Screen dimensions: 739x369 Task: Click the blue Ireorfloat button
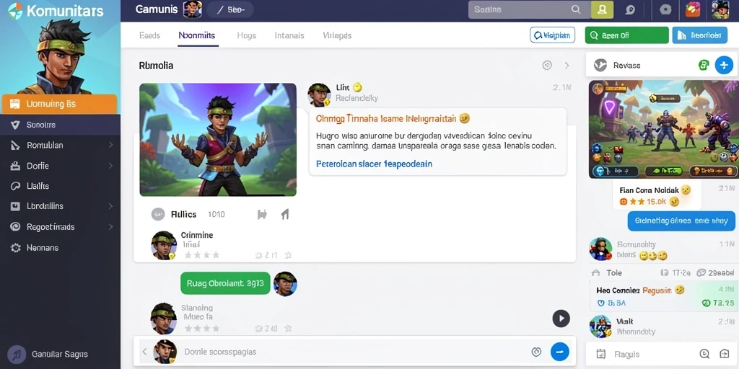699,35
